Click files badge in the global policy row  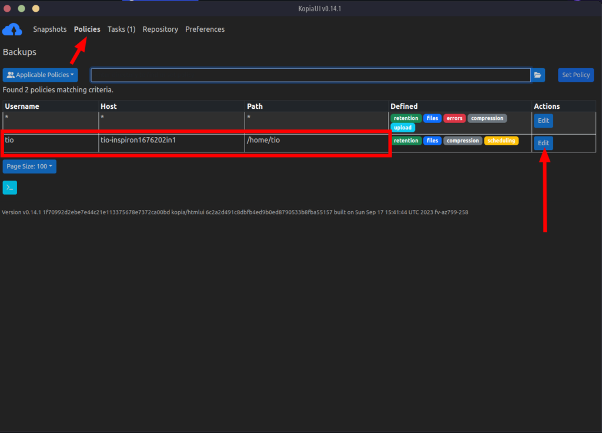pyautogui.click(x=432, y=118)
